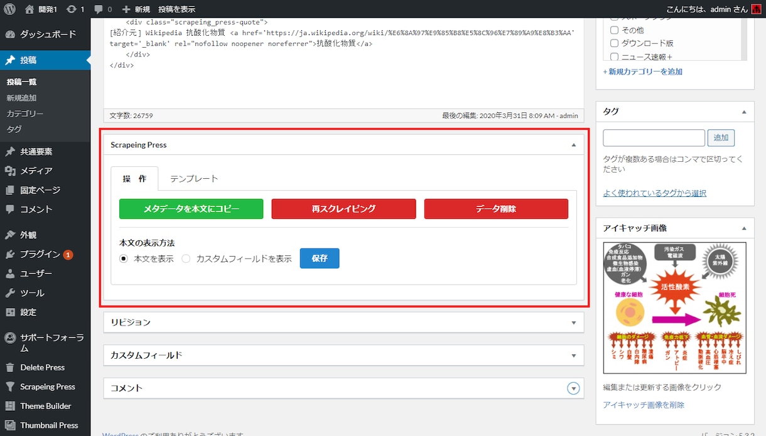Click the admin avatar icon
This screenshot has width=766, height=436.
[757, 9]
